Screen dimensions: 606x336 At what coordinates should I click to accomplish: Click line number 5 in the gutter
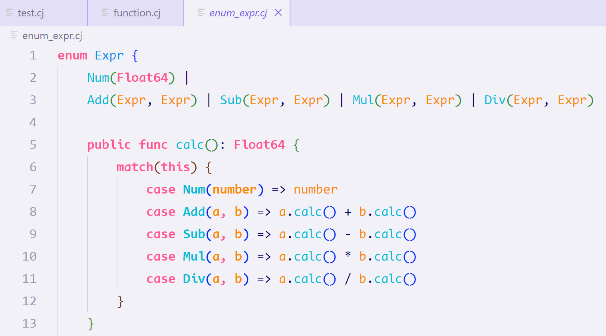(x=33, y=144)
